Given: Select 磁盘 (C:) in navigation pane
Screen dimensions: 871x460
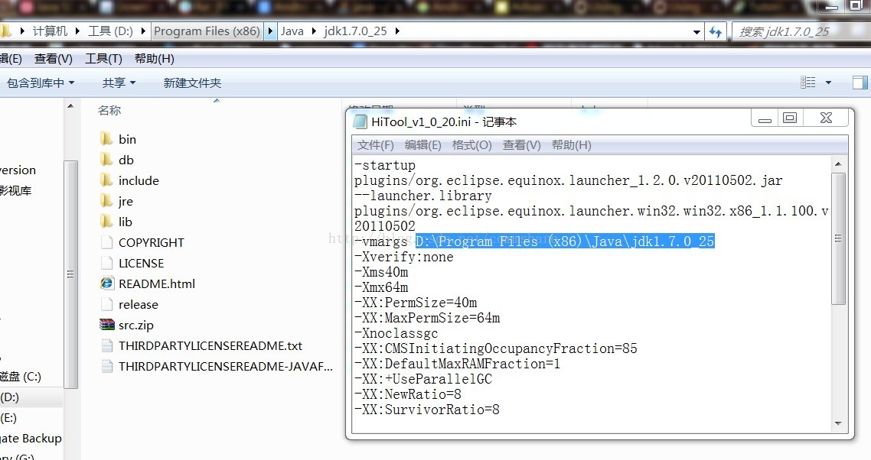Looking at the screenshot, I should click(21, 377).
